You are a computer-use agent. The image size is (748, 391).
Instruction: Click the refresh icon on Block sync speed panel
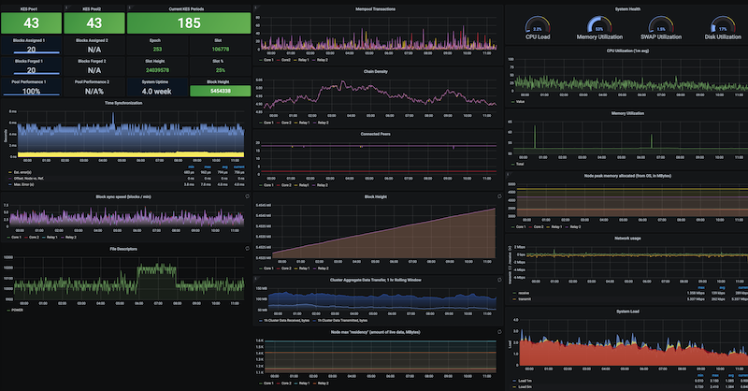tap(246, 197)
